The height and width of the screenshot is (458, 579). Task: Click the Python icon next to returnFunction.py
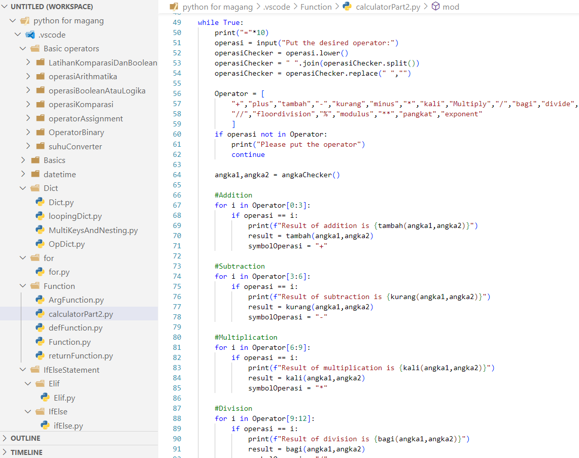coord(40,355)
